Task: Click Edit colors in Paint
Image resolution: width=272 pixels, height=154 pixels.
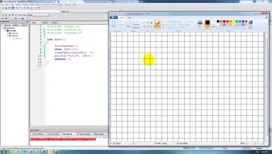Action: (x=250, y=24)
